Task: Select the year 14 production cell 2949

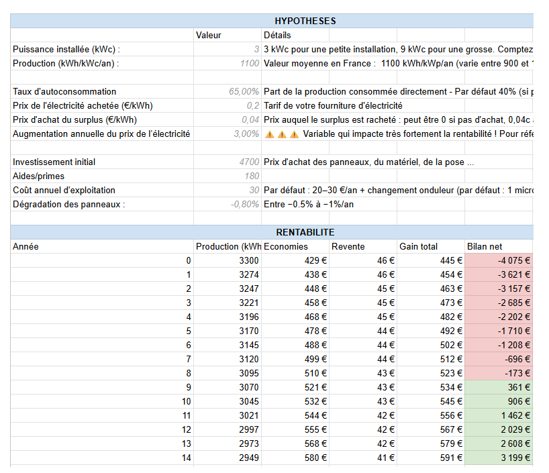Action: click(228, 458)
